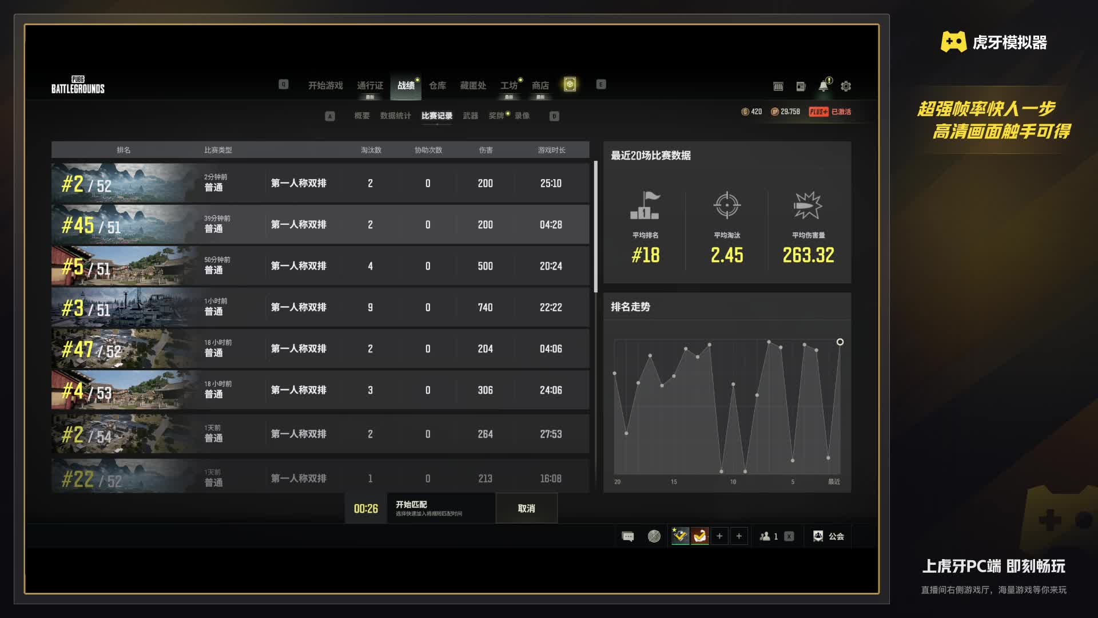Click the 取消 cancel matchmaking button
Screen dimensions: 1098x618
[526, 508]
